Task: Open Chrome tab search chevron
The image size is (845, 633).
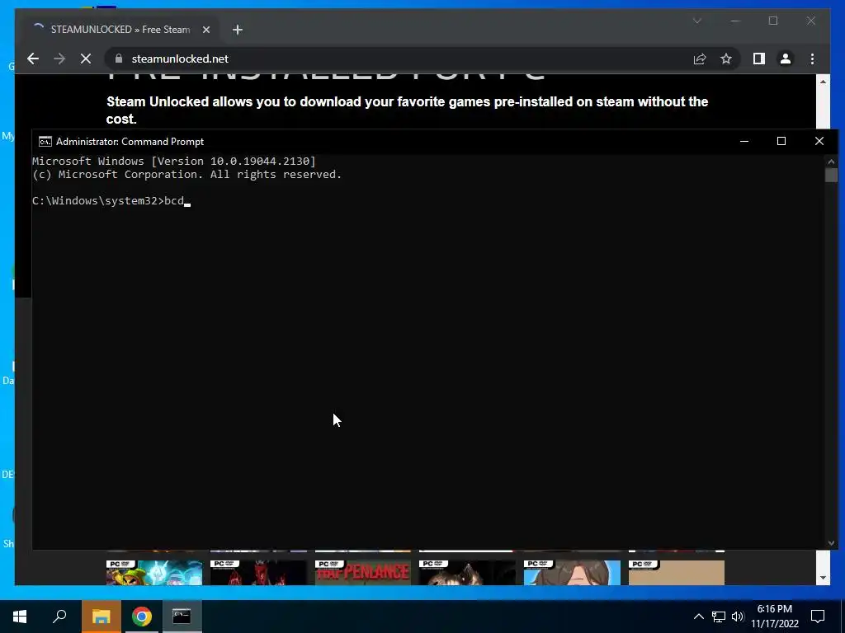Action: (x=696, y=21)
